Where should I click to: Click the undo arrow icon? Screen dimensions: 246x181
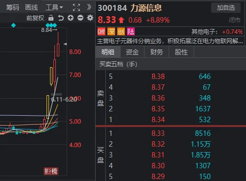[61, 18]
